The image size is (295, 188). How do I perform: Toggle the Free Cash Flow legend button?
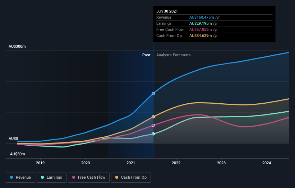[x=89, y=178]
